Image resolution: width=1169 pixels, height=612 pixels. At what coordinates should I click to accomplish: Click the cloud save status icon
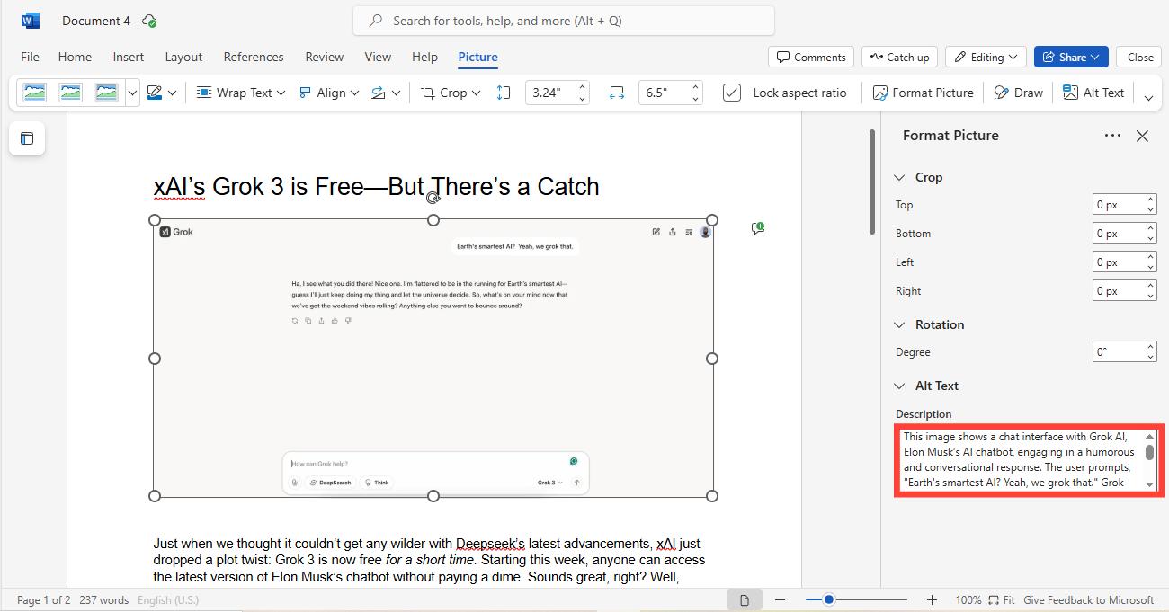[x=149, y=21]
